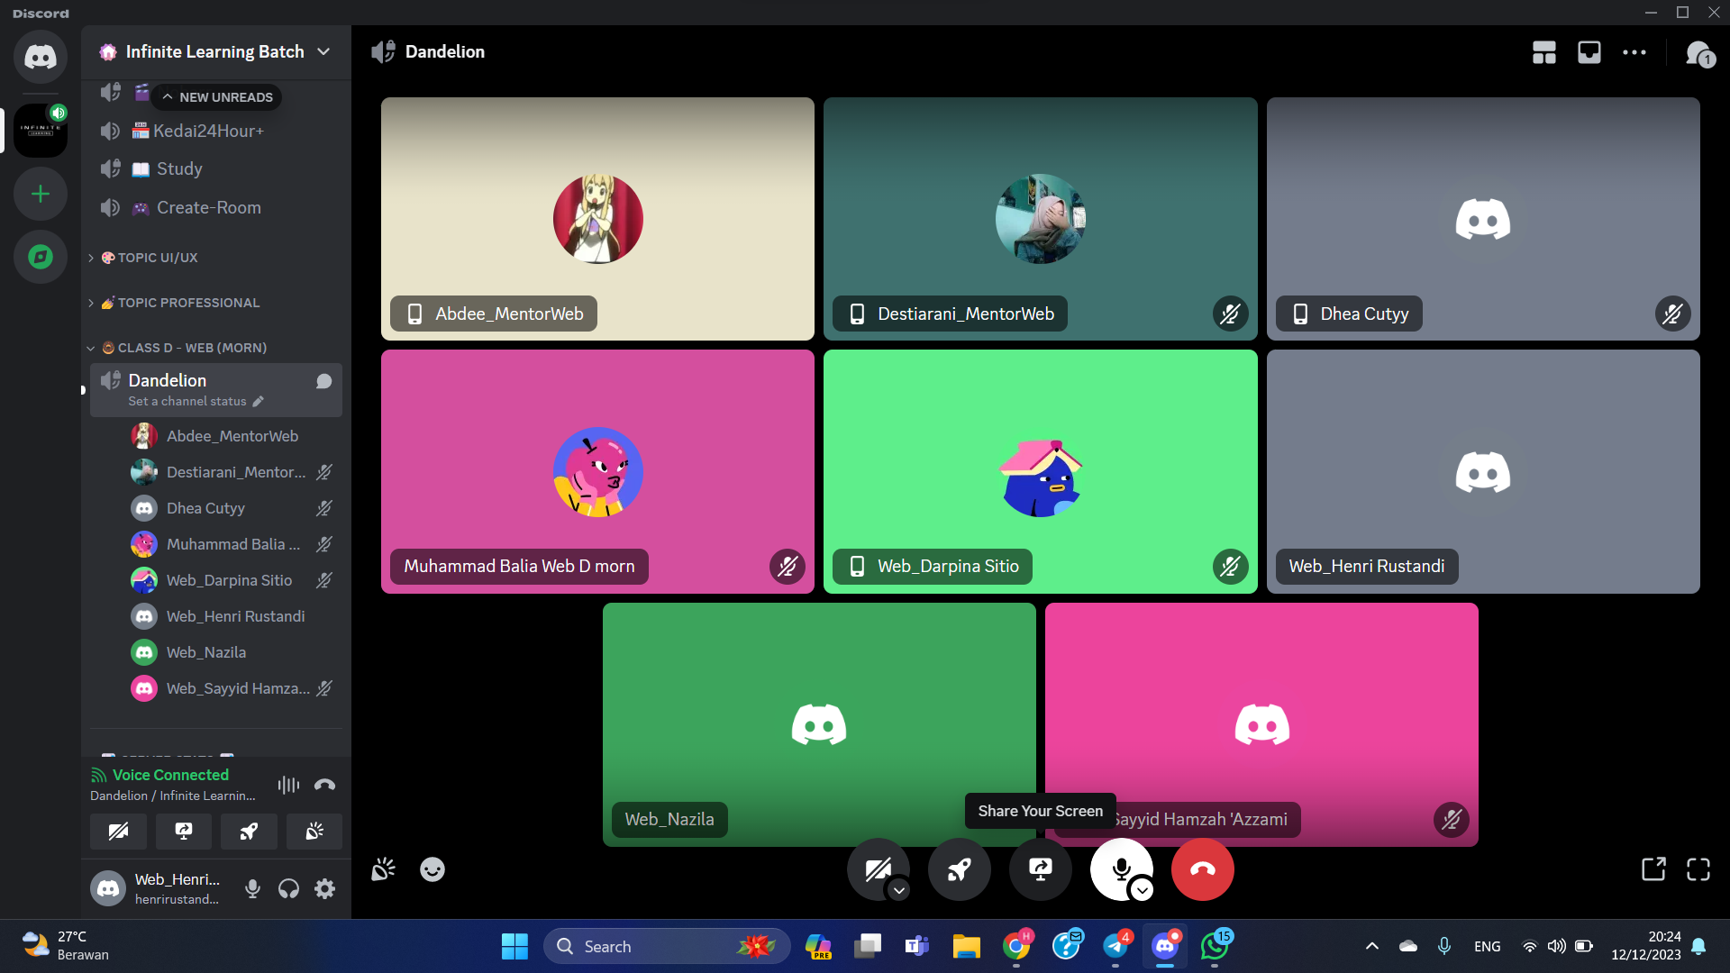
Task: Enter full screen mode
Action: (1698, 869)
